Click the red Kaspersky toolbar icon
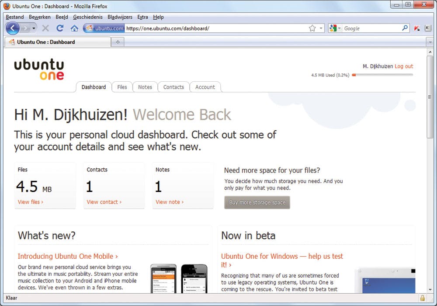 [x=416, y=28]
